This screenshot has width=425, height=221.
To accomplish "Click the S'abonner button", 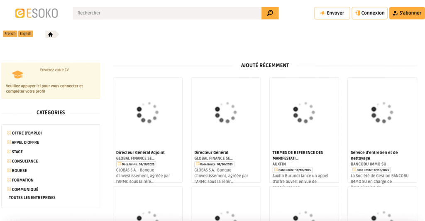I will (407, 13).
